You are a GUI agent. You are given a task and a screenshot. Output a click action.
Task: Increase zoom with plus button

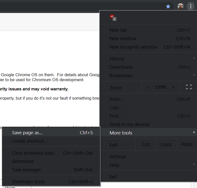173,87
